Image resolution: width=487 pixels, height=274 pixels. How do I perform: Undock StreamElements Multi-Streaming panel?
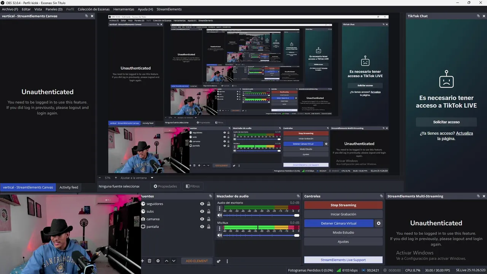click(x=478, y=196)
